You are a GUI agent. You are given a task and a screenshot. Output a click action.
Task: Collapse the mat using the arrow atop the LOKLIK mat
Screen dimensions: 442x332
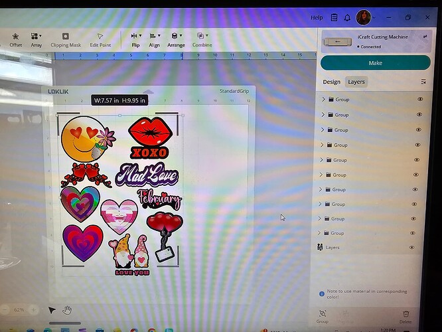[x=148, y=92]
